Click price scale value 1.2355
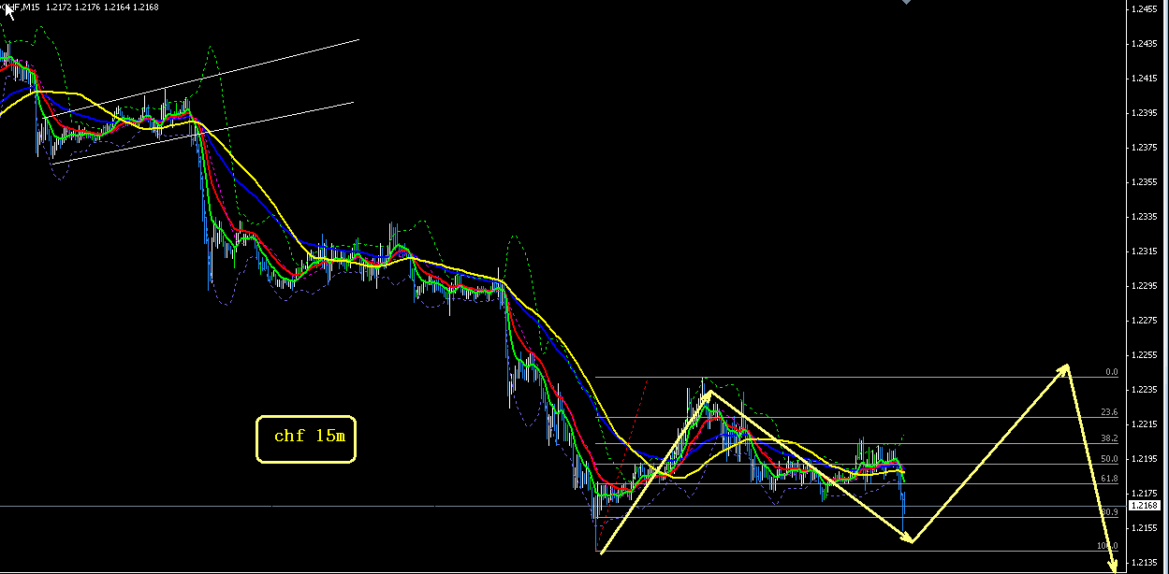Image resolution: width=1169 pixels, height=574 pixels. tap(1144, 182)
